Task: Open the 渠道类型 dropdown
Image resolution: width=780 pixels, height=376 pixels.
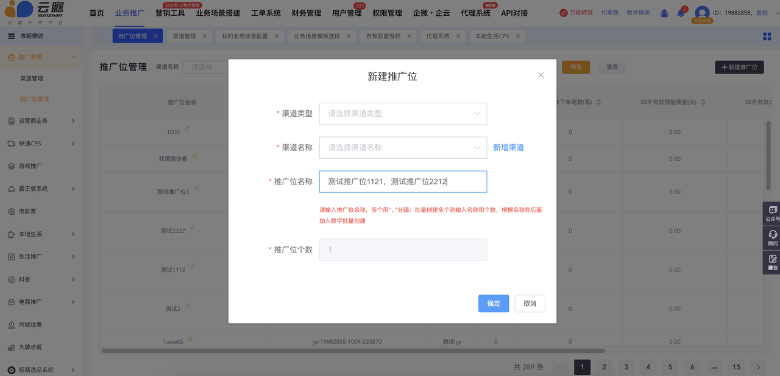Action: pyautogui.click(x=403, y=113)
